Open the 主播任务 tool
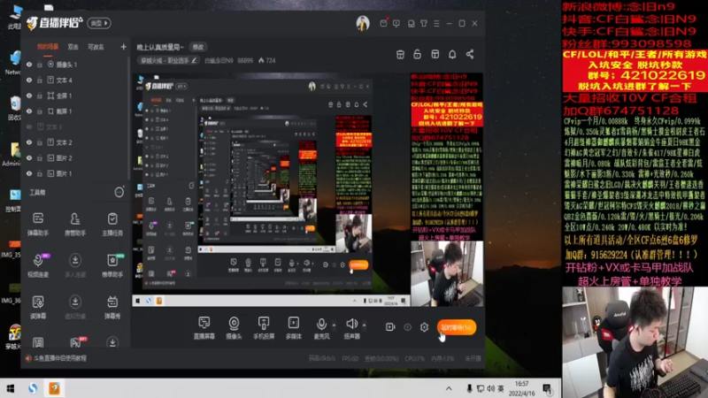This screenshot has width=708, height=398. pos(112,225)
